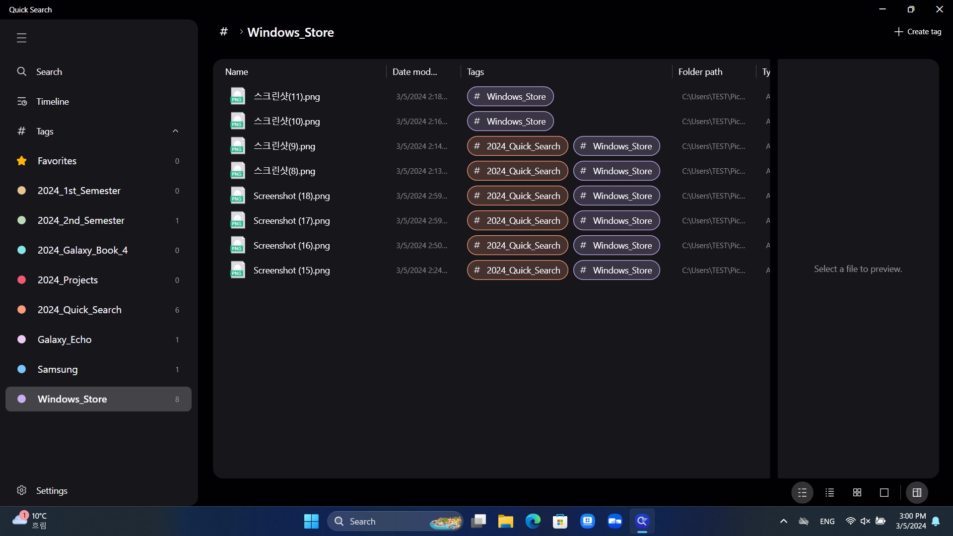This screenshot has width=953, height=536.
Task: Click 2024_Quick_Search chip on Screenshot (18).png row
Action: pos(517,196)
